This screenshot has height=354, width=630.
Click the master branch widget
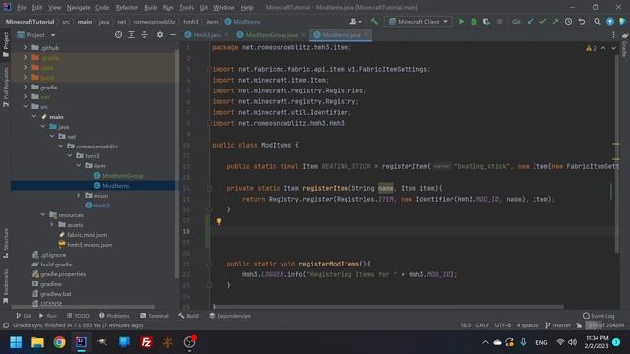[558, 325]
